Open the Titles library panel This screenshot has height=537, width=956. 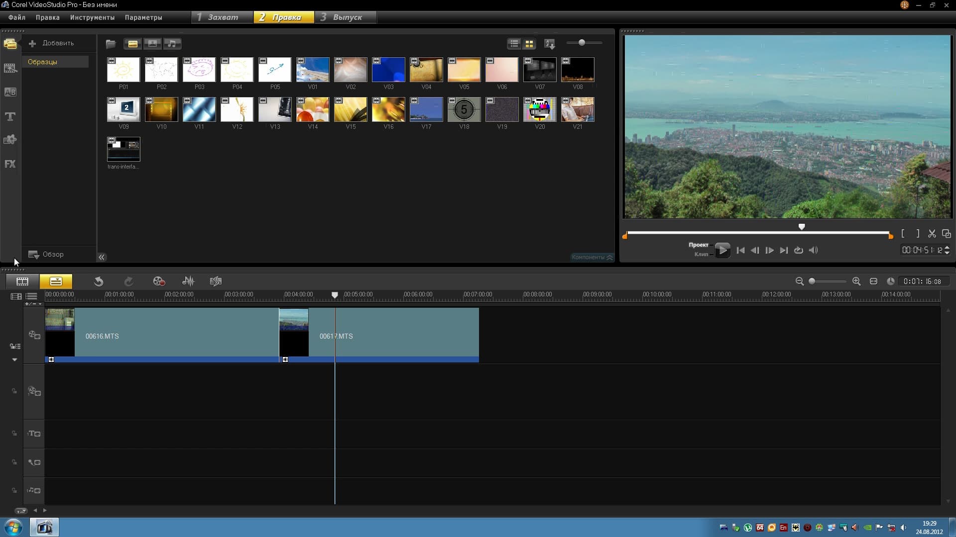coord(10,116)
